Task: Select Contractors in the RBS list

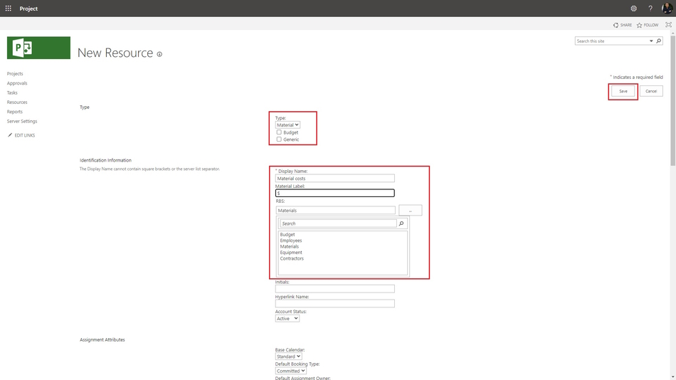Action: (292, 259)
